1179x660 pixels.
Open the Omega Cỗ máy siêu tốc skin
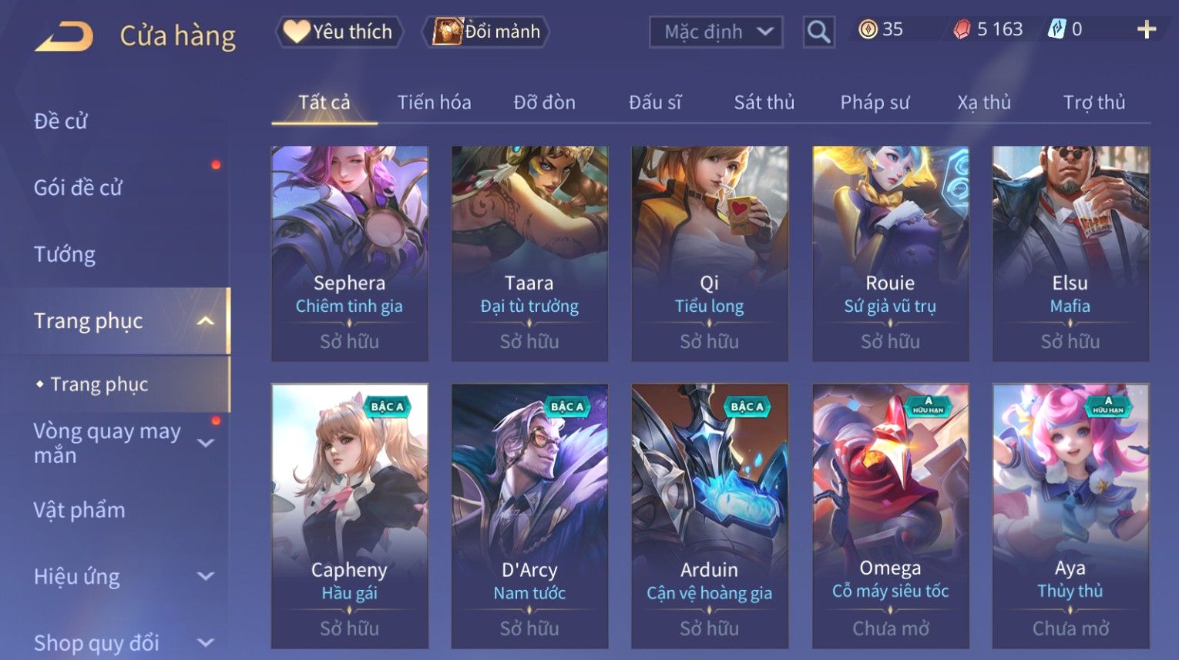pos(890,515)
